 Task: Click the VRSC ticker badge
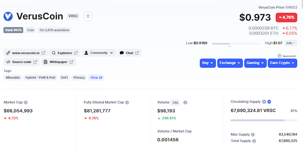pos(73,16)
